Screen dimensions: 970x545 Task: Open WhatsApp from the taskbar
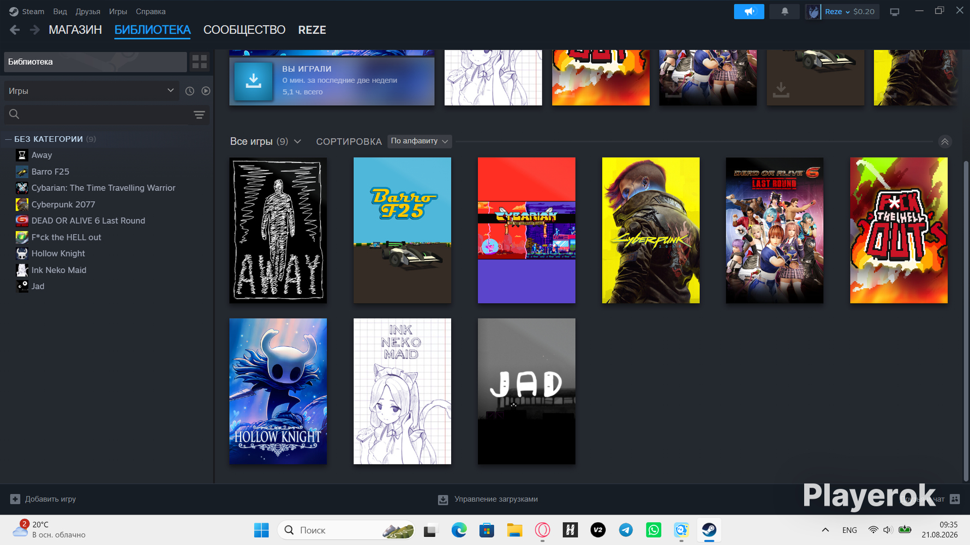coord(654,530)
